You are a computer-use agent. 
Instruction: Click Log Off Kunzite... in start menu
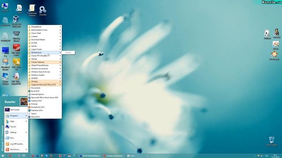(16, 144)
